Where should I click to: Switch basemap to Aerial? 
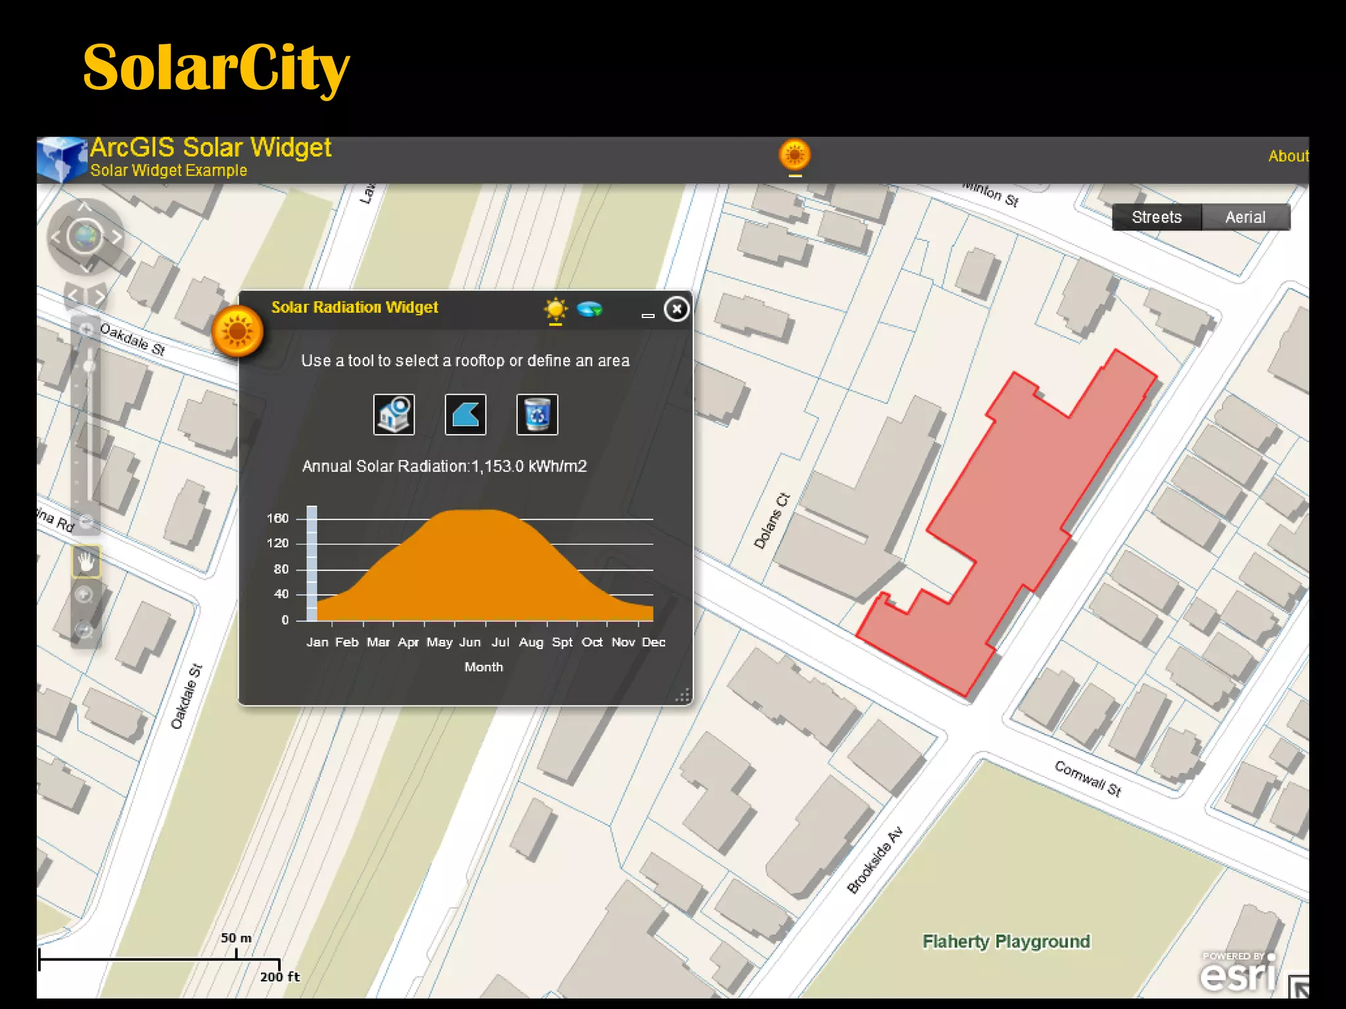coord(1245,217)
